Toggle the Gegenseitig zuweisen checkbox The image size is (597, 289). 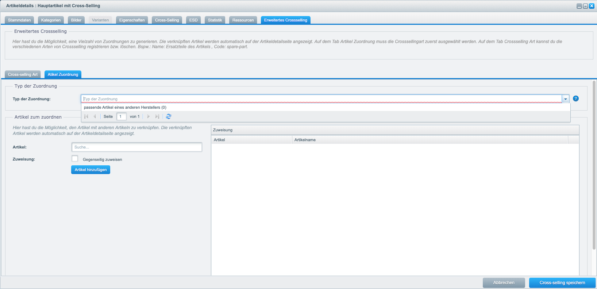75,159
